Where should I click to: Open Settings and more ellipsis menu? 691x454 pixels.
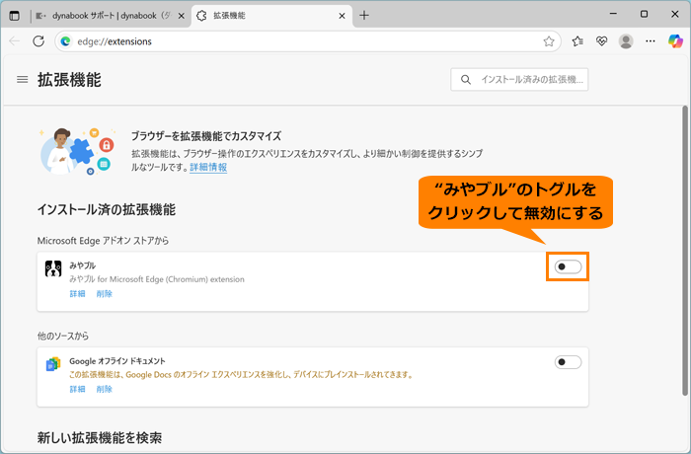pos(650,41)
